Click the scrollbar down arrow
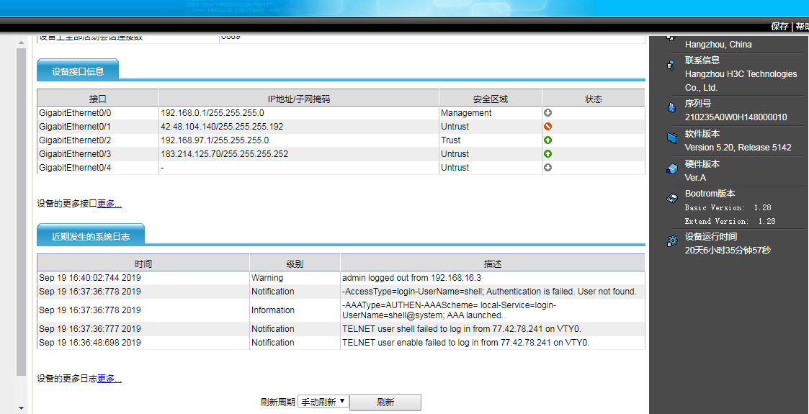This screenshot has height=414, width=809. [x=21, y=408]
